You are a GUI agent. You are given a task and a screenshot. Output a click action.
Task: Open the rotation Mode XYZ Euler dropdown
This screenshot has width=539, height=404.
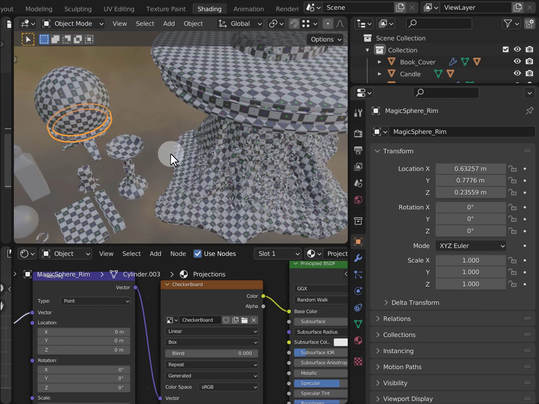click(471, 246)
